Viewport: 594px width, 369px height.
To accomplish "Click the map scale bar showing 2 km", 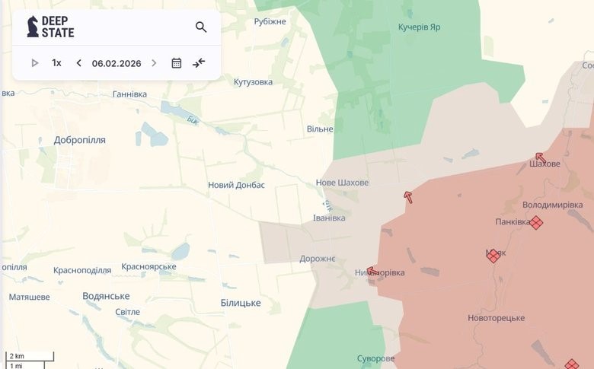I will pyautogui.click(x=29, y=356).
